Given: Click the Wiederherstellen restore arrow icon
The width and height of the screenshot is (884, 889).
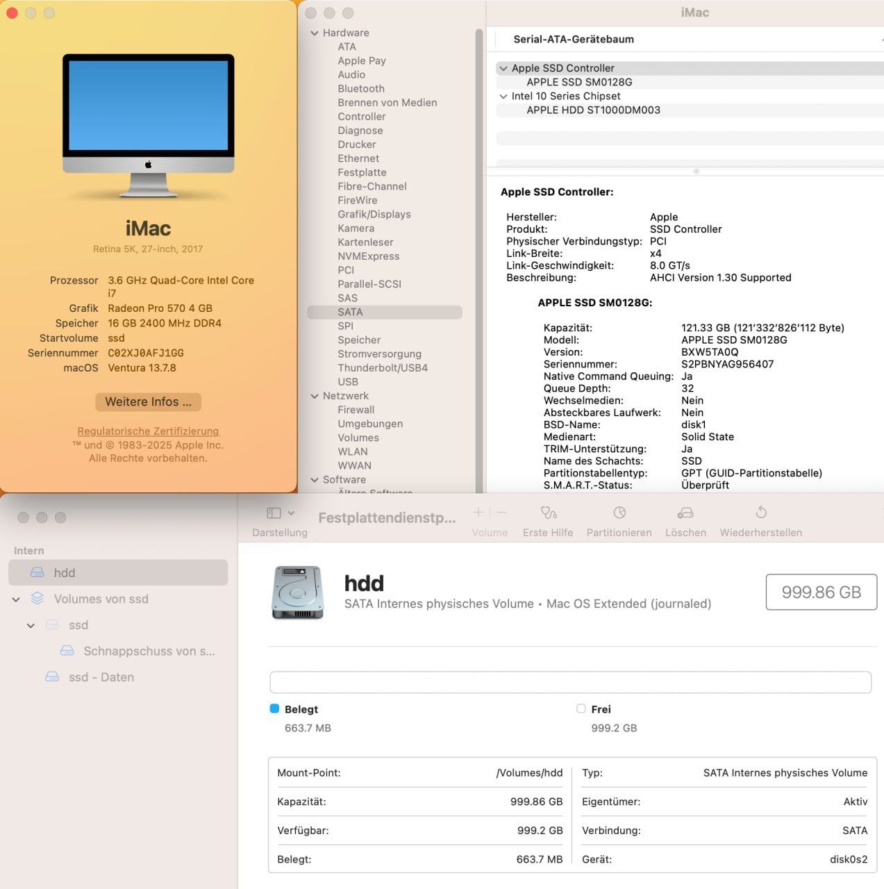Looking at the screenshot, I should [x=761, y=513].
